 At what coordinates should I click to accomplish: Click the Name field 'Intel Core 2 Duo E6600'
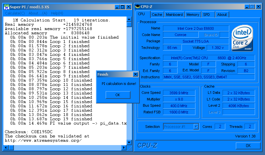coord(196,28)
